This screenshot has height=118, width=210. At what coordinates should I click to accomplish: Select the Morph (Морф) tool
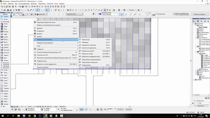pos(5,34)
